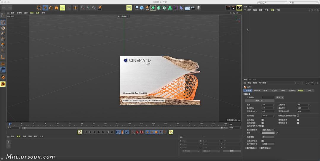Viewport: 320px width, 161px height.
Task: Open Edit Render Settings gear icon
Action: [x=239, y=8]
